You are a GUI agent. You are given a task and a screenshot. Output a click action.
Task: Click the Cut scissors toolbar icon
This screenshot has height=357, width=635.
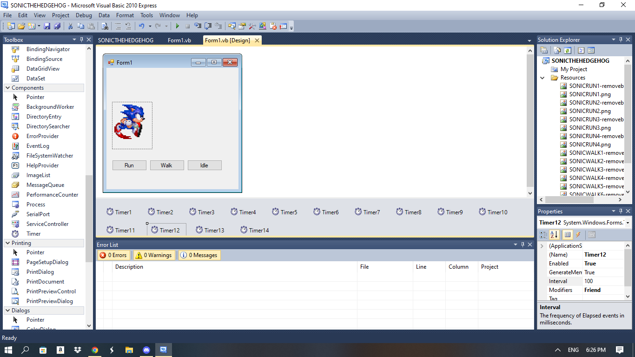tap(70, 26)
